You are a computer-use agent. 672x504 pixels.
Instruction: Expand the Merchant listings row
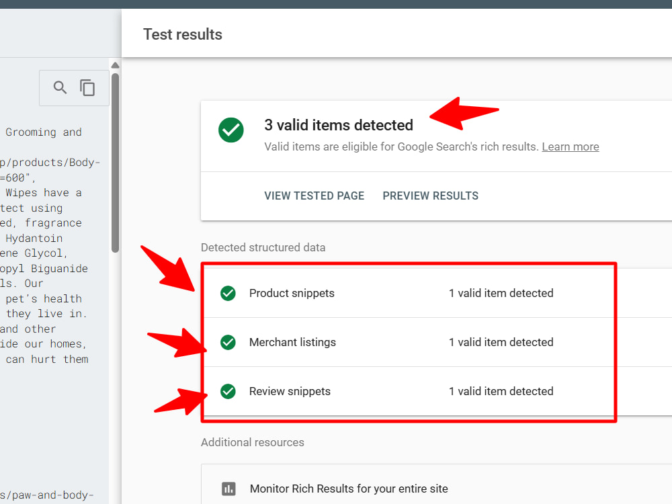tap(437, 343)
